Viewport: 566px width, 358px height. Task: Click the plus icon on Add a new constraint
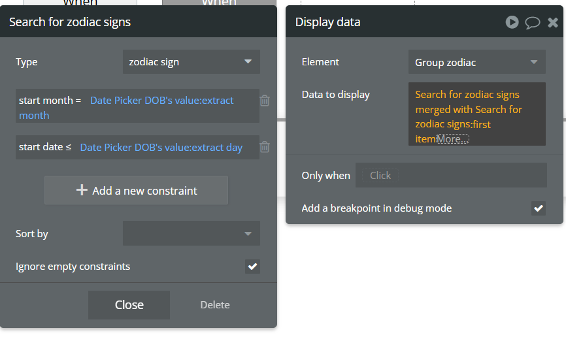[82, 190]
